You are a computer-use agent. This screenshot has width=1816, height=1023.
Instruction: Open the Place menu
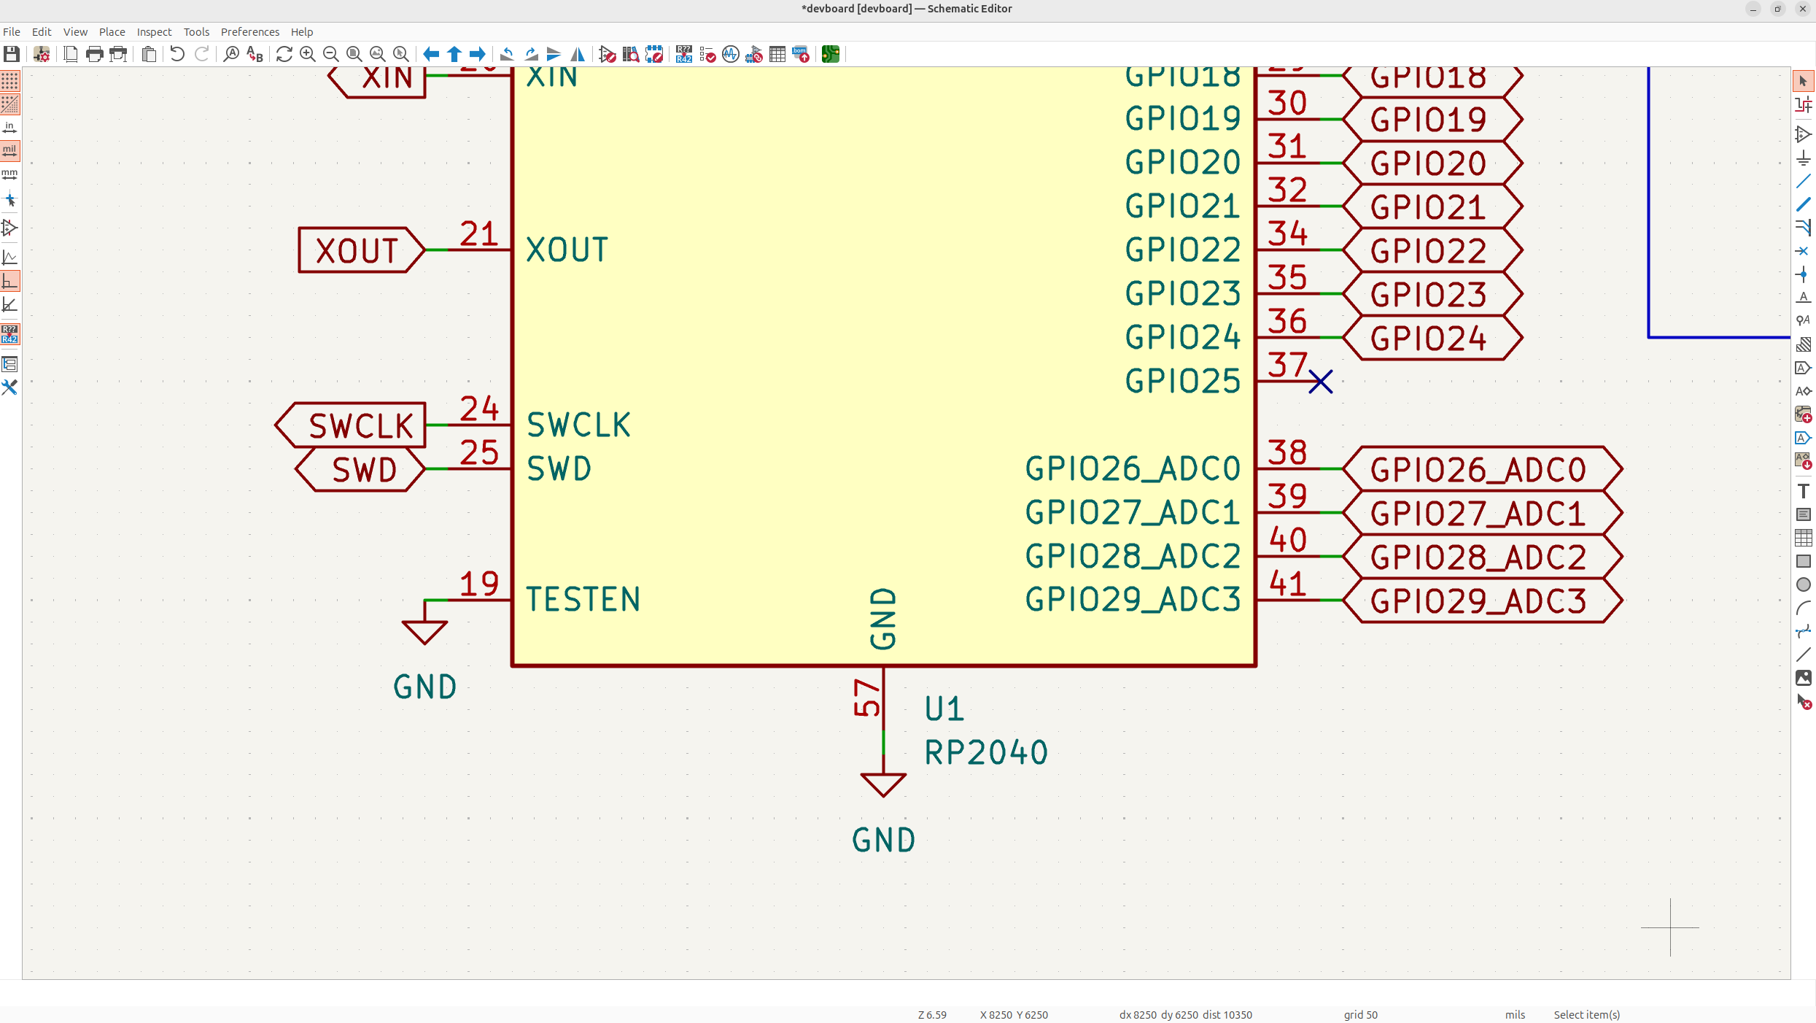pos(112,32)
